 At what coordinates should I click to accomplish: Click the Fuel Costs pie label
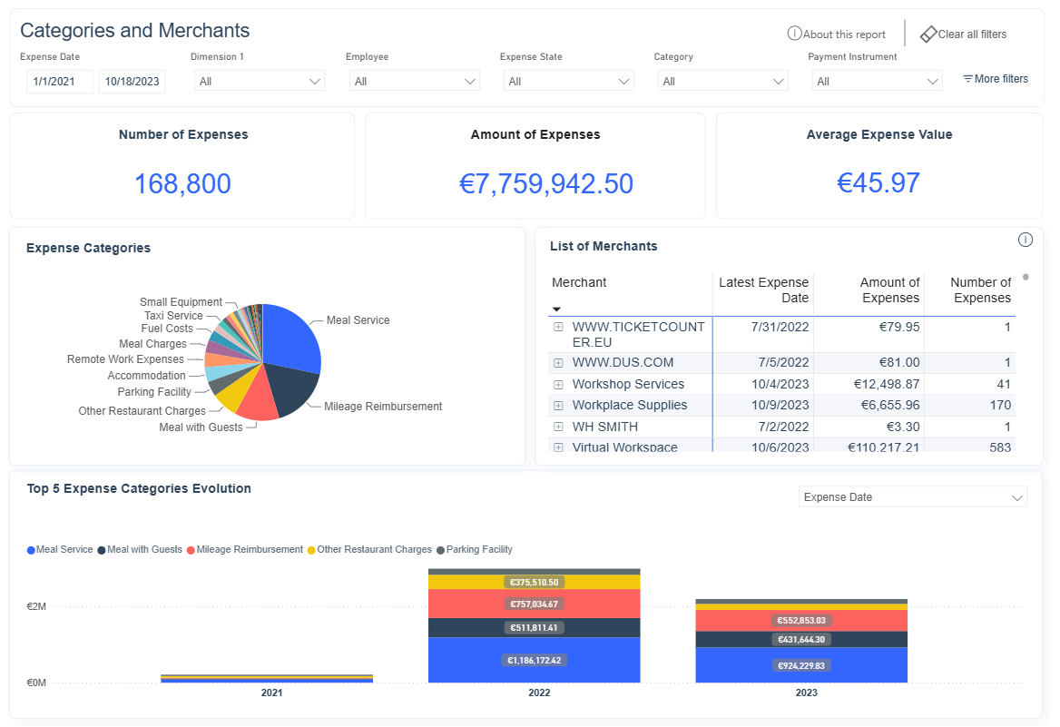pyautogui.click(x=167, y=329)
